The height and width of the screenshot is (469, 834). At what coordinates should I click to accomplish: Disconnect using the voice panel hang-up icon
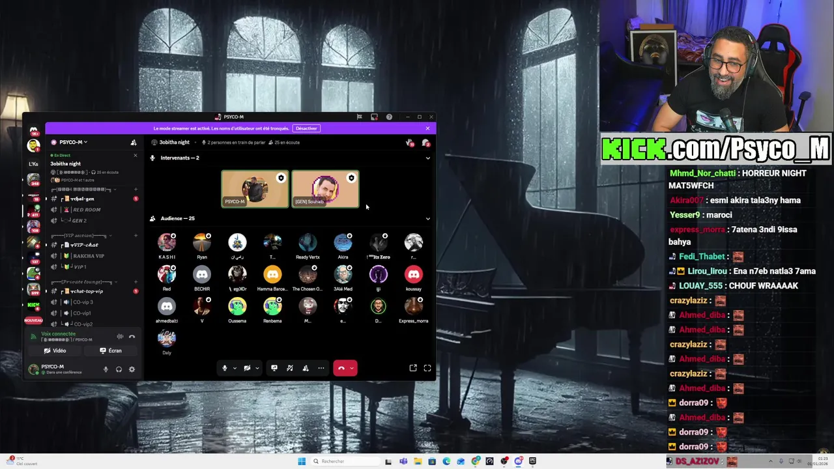pos(132,336)
